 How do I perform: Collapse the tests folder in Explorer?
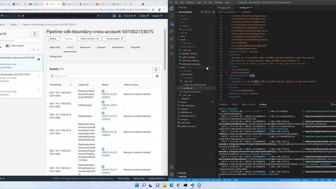183,67
